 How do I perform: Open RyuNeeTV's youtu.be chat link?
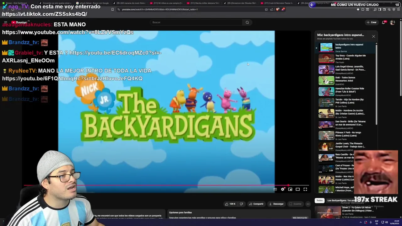click(72, 78)
